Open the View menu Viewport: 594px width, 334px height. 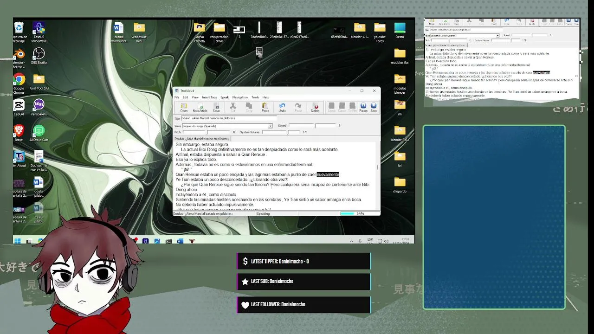pyautogui.click(x=195, y=97)
